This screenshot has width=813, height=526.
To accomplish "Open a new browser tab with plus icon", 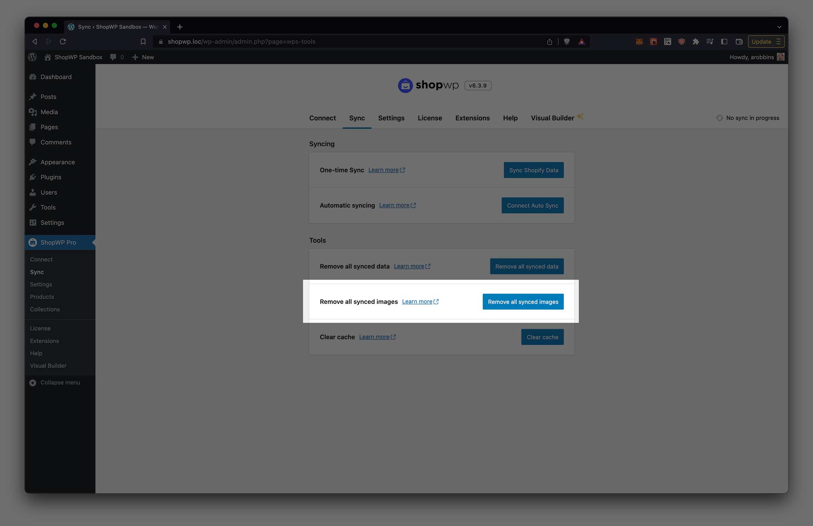I will tap(180, 27).
